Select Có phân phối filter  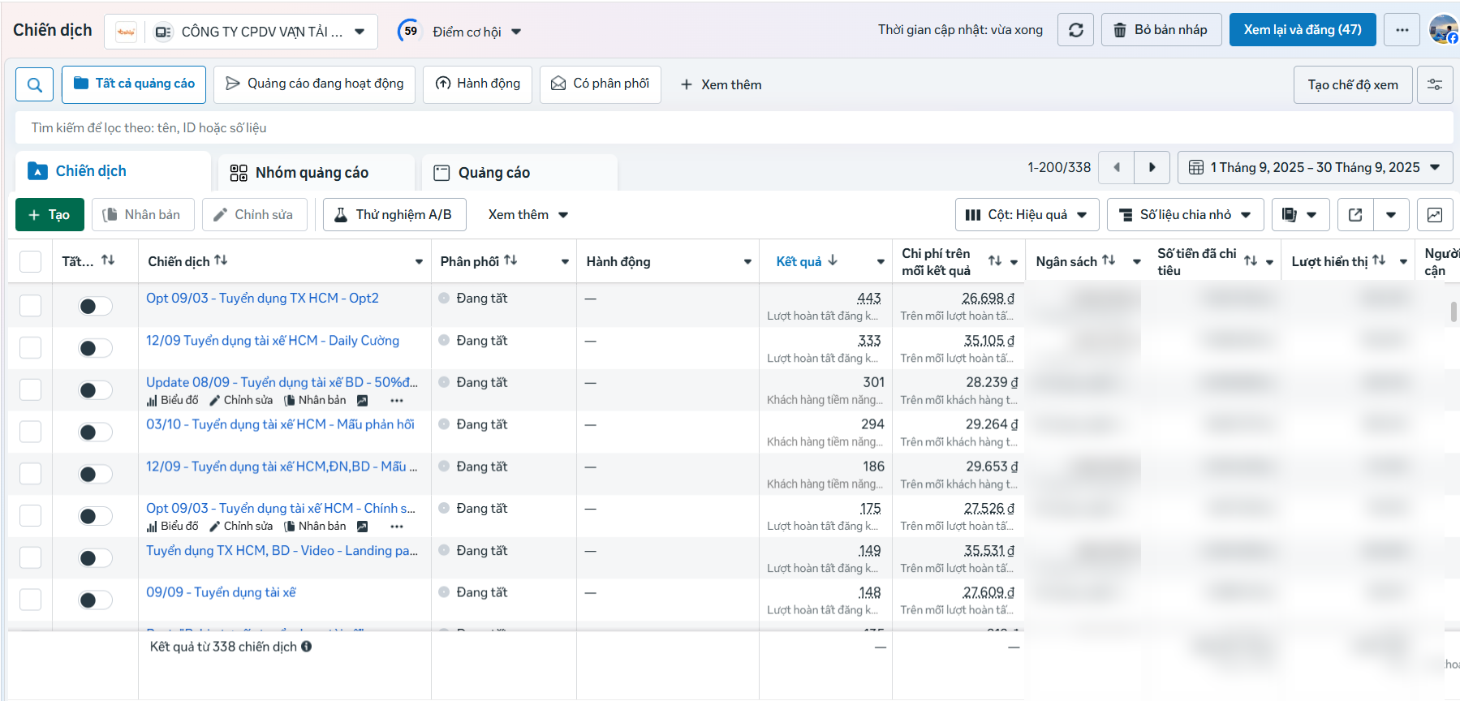coord(600,84)
